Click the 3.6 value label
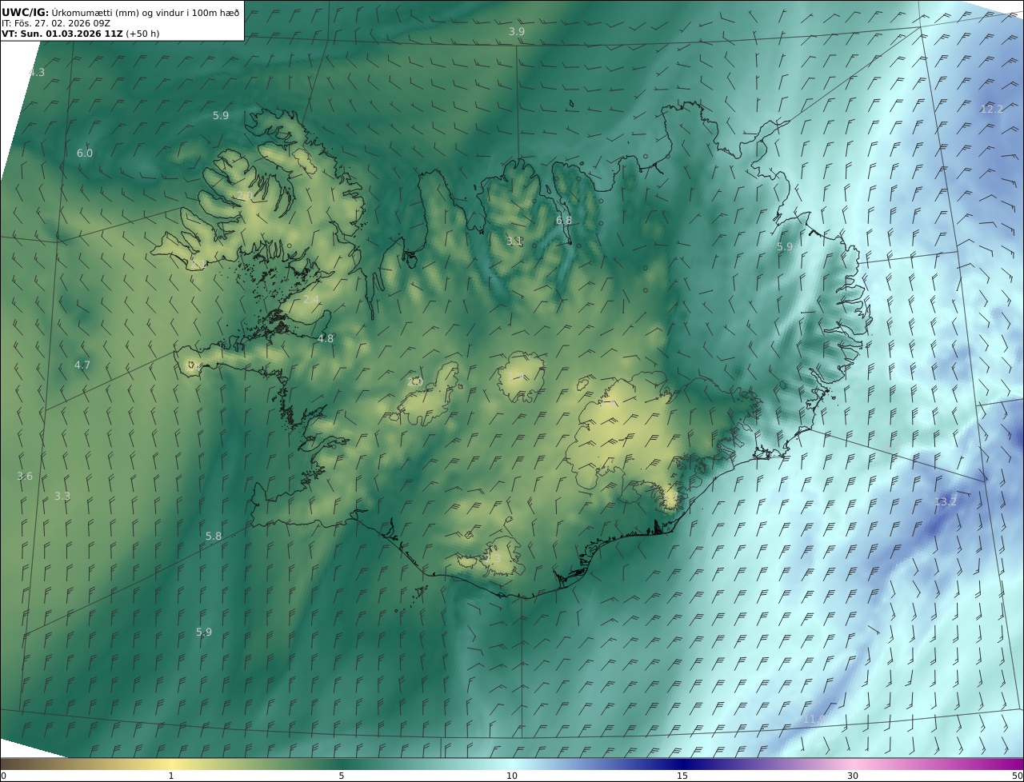The width and height of the screenshot is (1024, 782). (x=25, y=477)
